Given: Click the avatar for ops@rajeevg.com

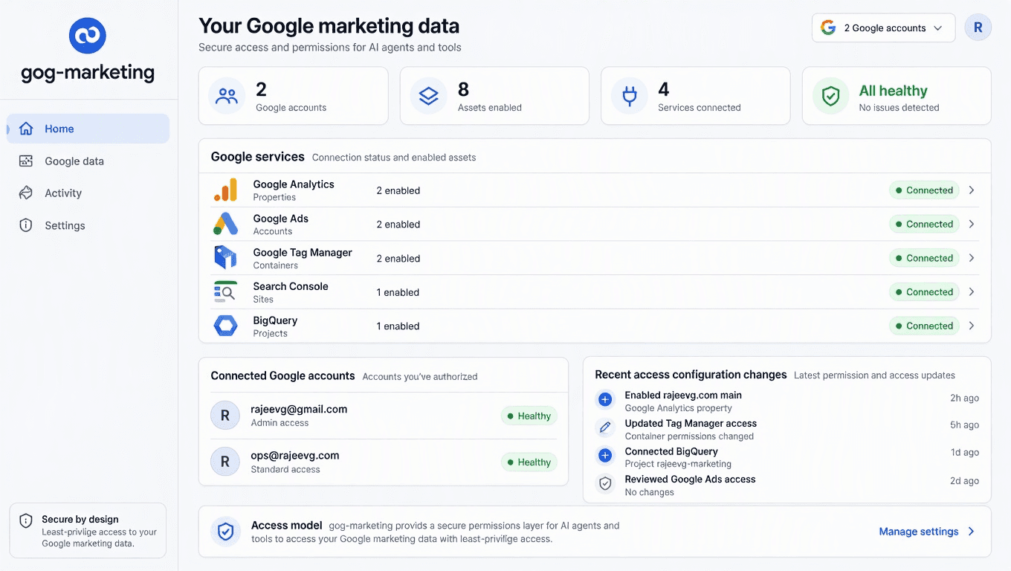Looking at the screenshot, I should coord(225,462).
